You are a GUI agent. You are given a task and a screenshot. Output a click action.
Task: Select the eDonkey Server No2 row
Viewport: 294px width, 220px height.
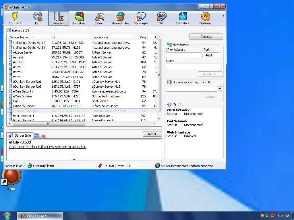click(x=82, y=87)
